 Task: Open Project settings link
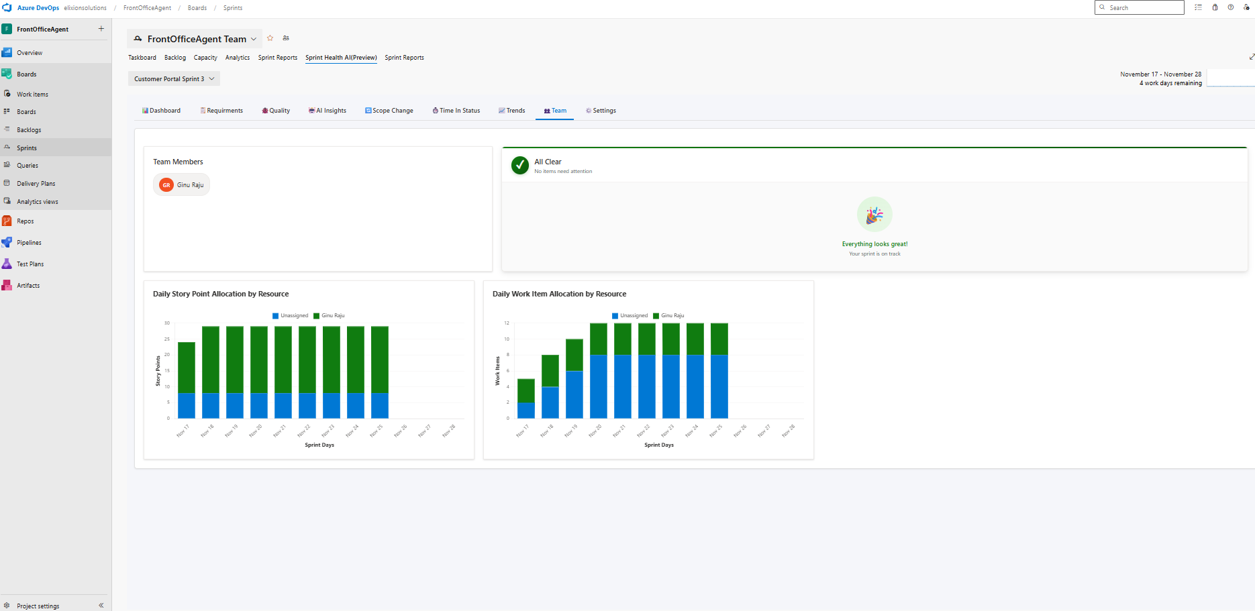click(x=38, y=606)
